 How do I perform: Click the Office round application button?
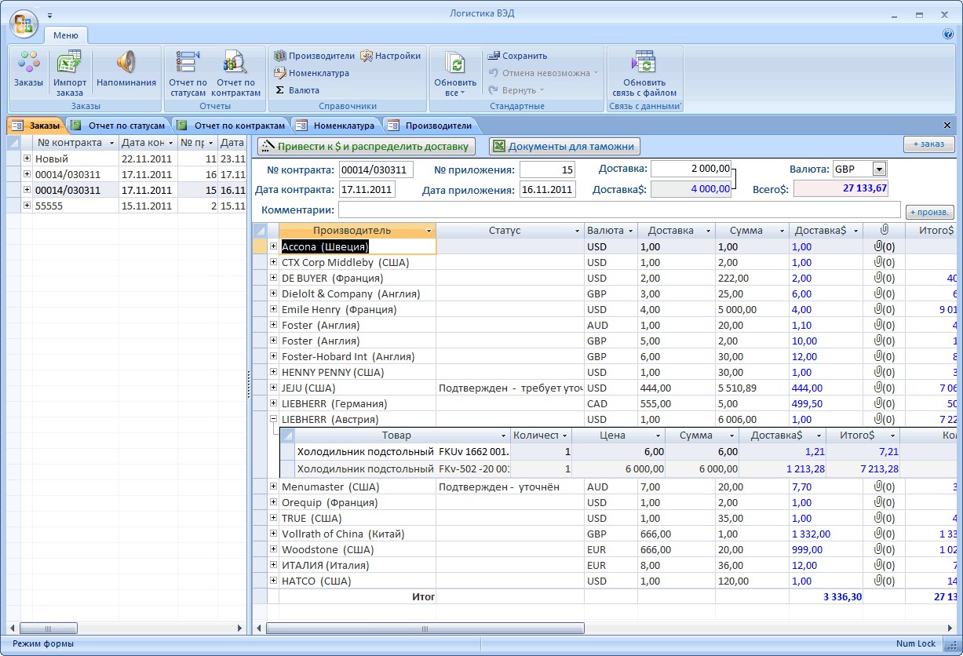[23, 23]
